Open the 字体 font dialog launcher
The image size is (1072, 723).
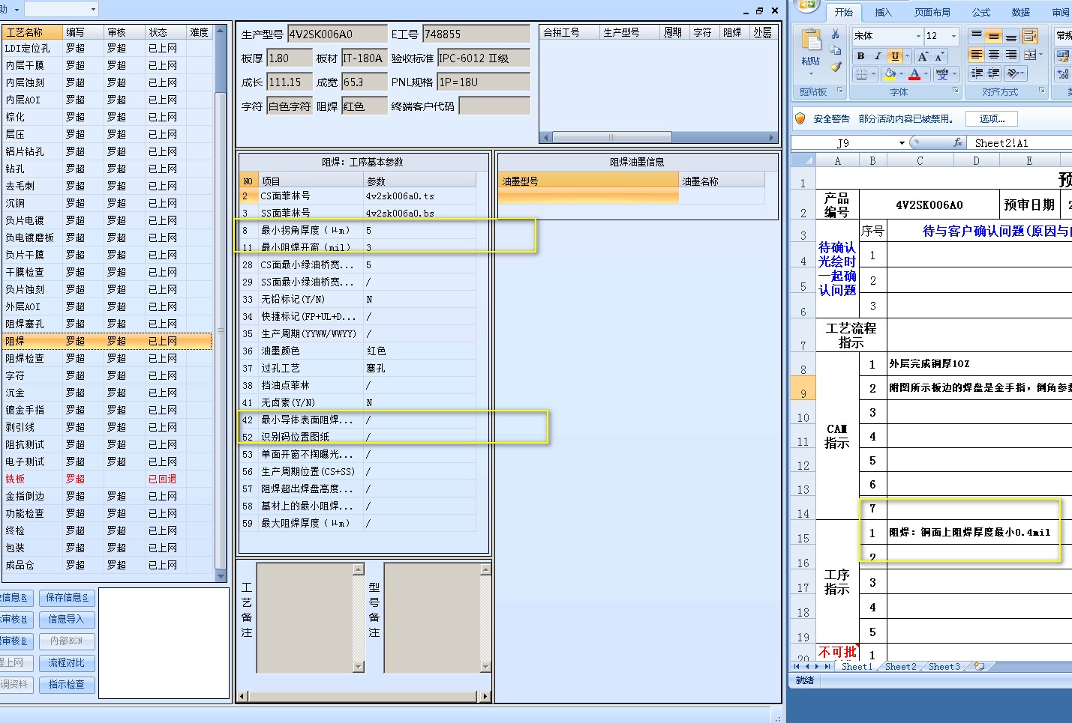coord(956,91)
